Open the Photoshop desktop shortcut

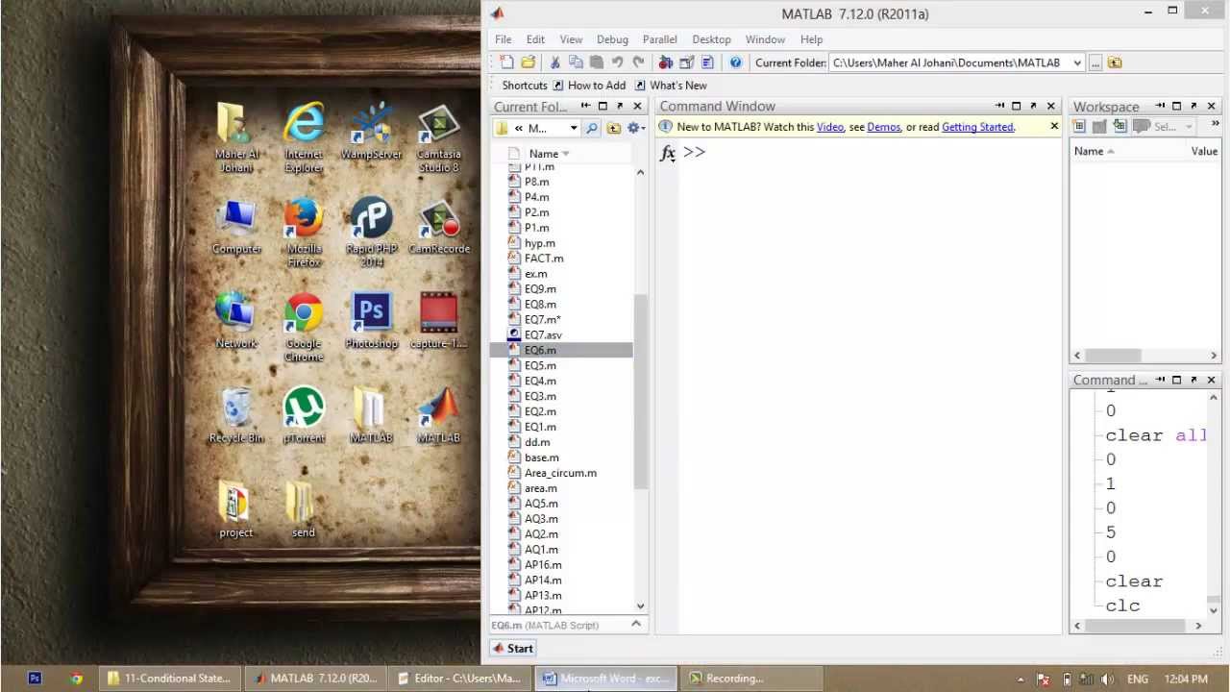pos(371,321)
